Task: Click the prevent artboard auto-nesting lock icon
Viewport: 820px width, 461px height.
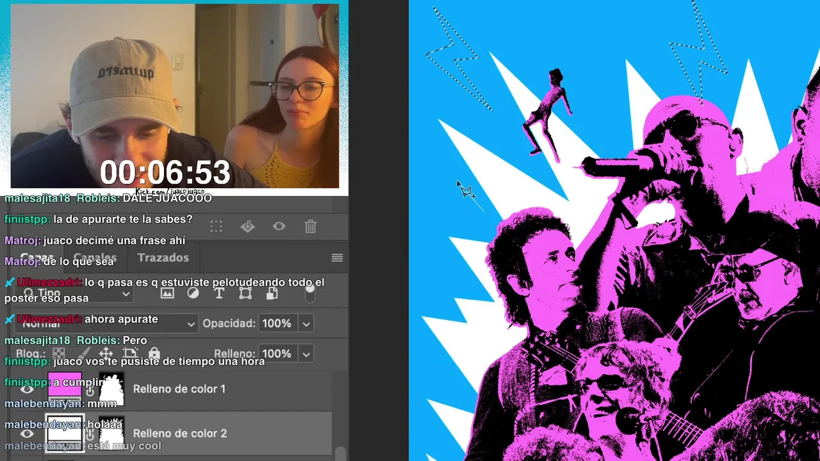Action: pyautogui.click(x=130, y=353)
